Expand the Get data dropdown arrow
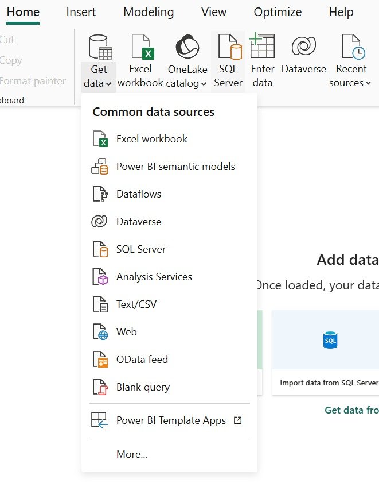Image resolution: width=379 pixels, height=498 pixels. [107, 83]
